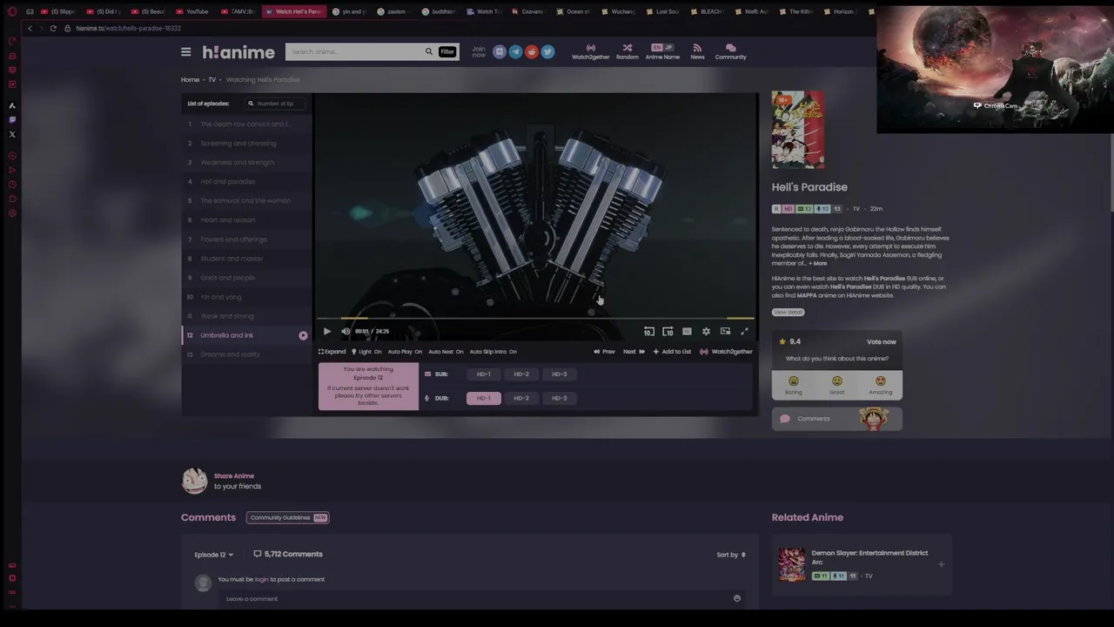Open the Discord join icon
The height and width of the screenshot is (627, 1114).
click(x=500, y=52)
